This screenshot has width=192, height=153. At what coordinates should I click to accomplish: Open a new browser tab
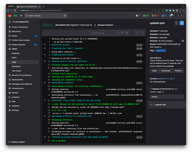(x=43, y=7)
